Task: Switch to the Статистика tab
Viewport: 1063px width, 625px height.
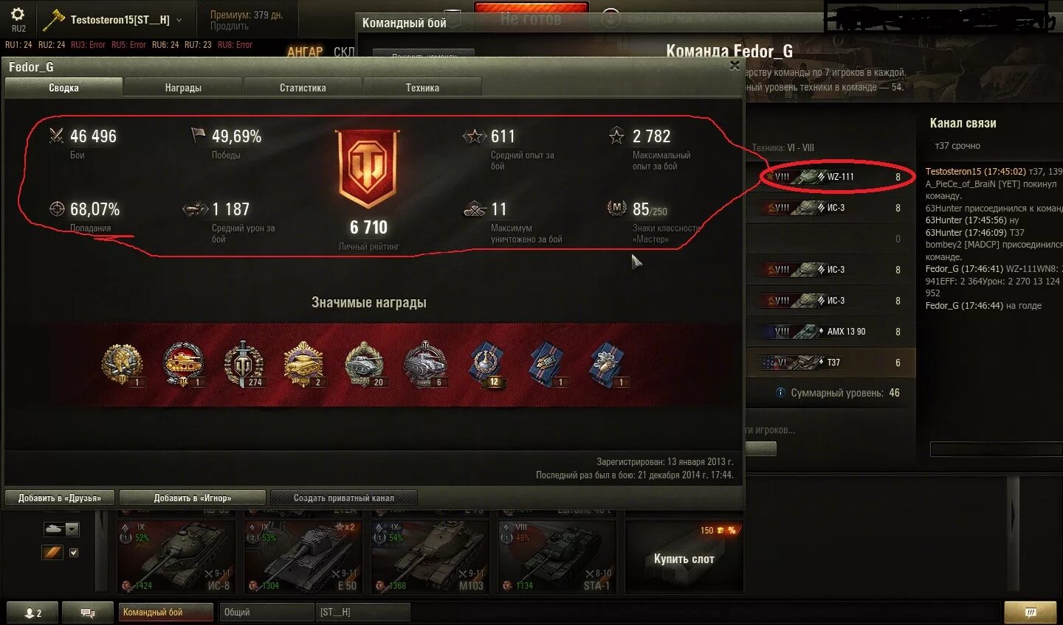Action: (303, 88)
